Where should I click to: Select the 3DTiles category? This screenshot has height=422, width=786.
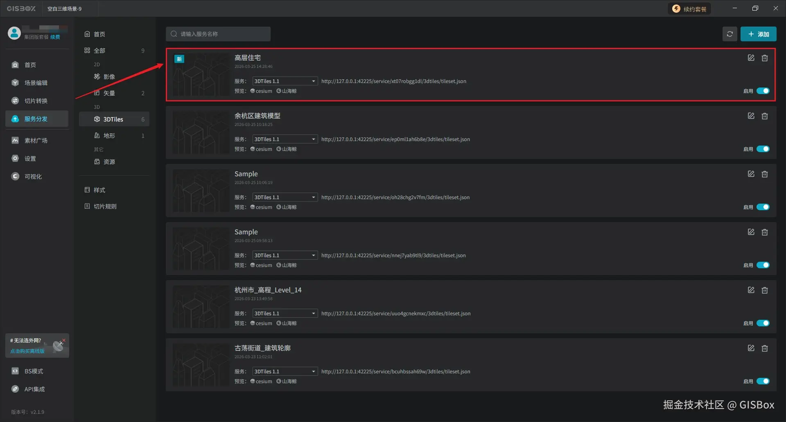click(x=113, y=119)
